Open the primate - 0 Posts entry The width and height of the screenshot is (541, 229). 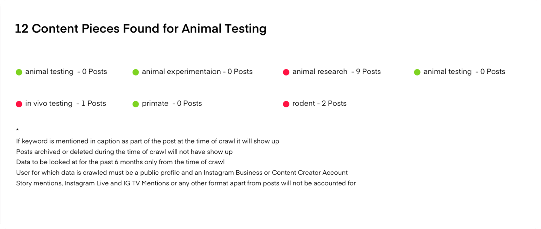click(172, 103)
